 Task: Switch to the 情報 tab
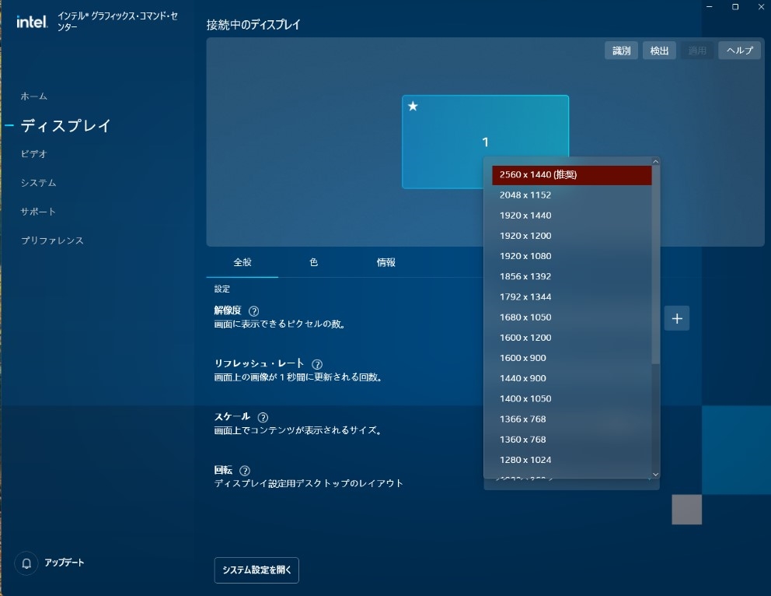tap(386, 263)
